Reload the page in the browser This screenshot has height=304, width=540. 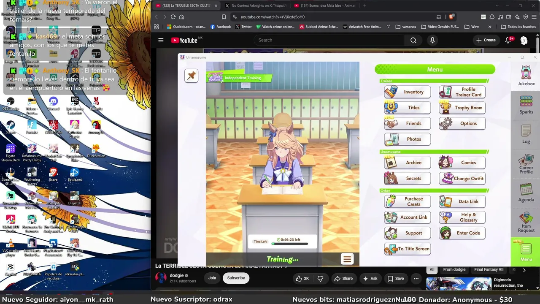click(x=173, y=17)
